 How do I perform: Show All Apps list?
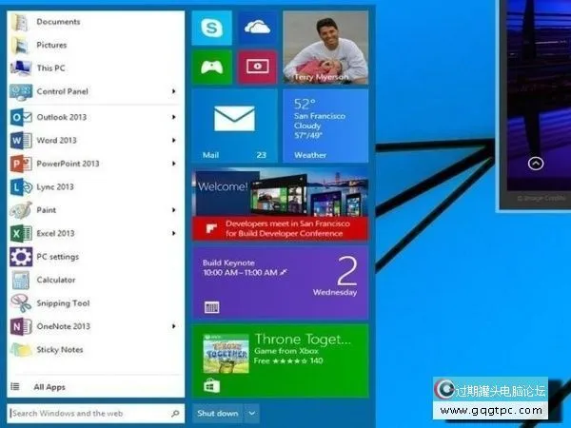click(49, 387)
